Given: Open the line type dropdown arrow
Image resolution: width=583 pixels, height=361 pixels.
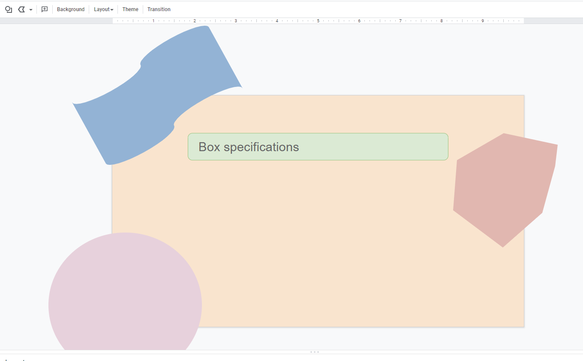Looking at the screenshot, I should pos(31,10).
